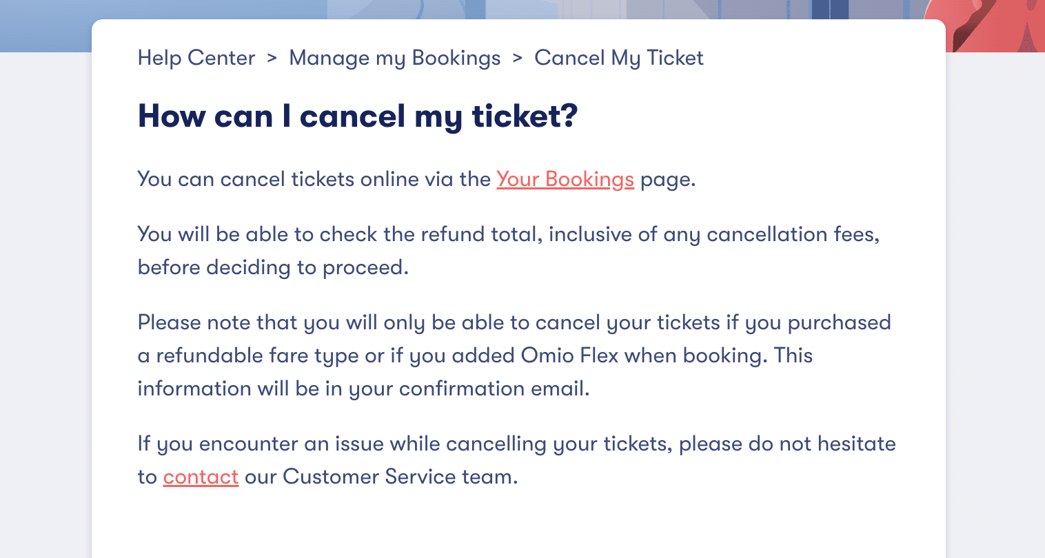Click the "cancellation fees" text in the refund paragraph

pos(793,234)
